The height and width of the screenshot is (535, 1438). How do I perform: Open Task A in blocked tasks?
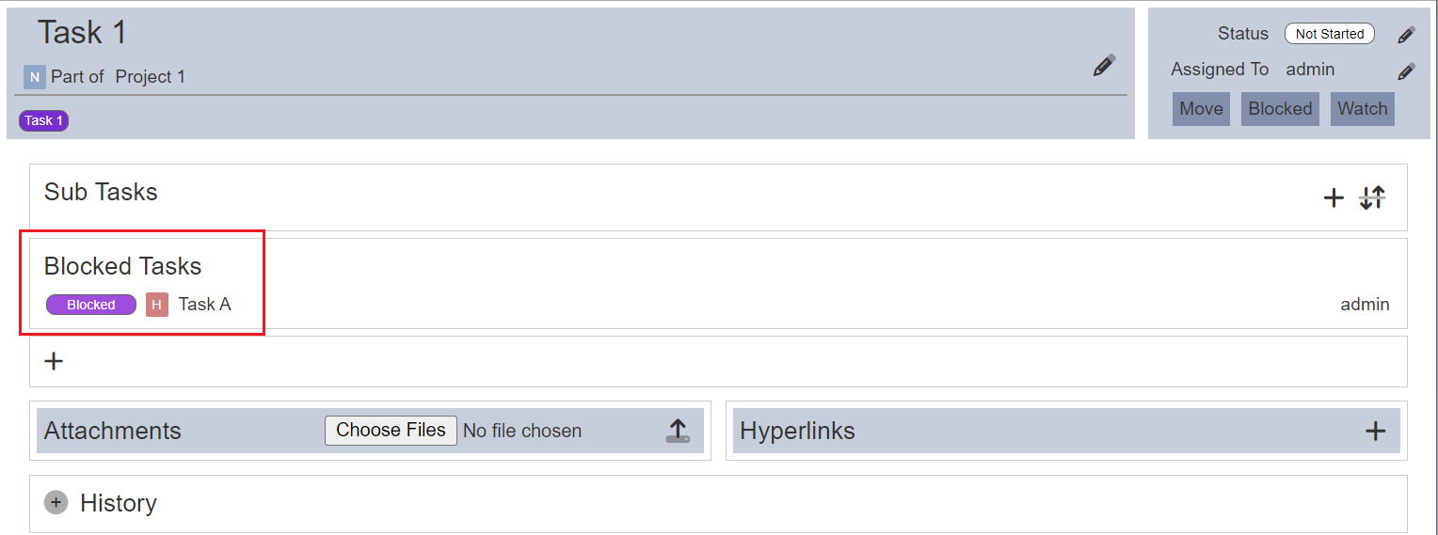pos(205,305)
